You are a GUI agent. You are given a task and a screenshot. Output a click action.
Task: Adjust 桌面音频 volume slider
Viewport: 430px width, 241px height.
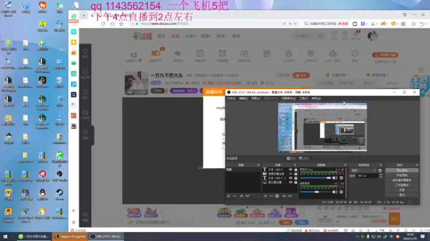tap(316, 192)
